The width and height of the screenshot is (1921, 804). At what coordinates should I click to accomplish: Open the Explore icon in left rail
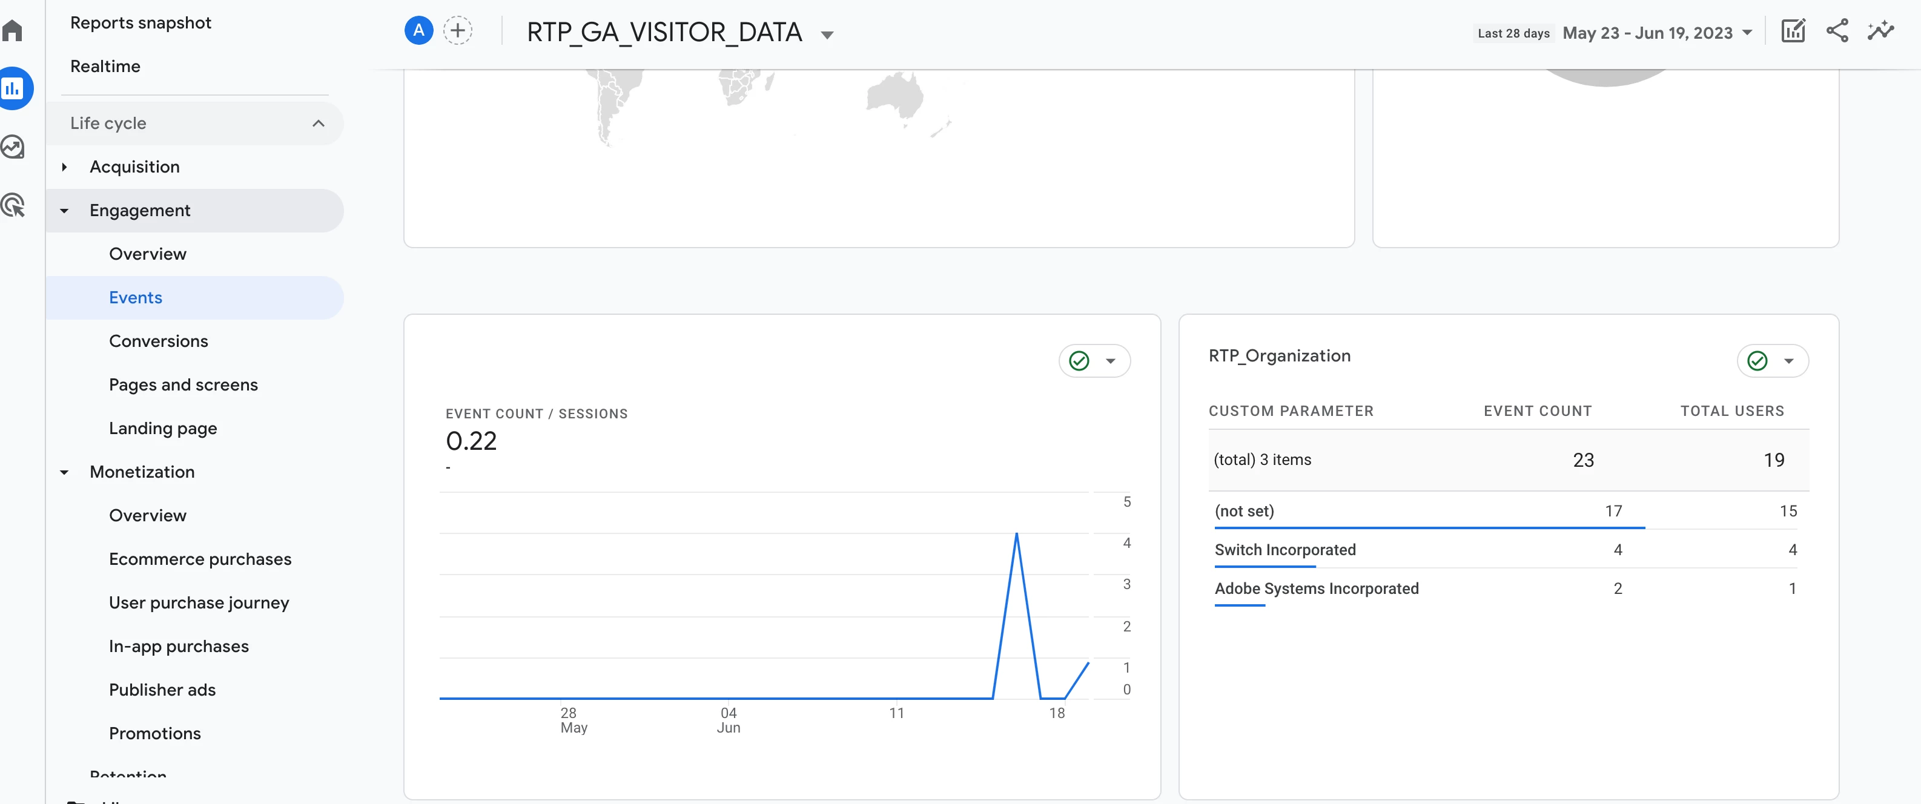point(13,147)
